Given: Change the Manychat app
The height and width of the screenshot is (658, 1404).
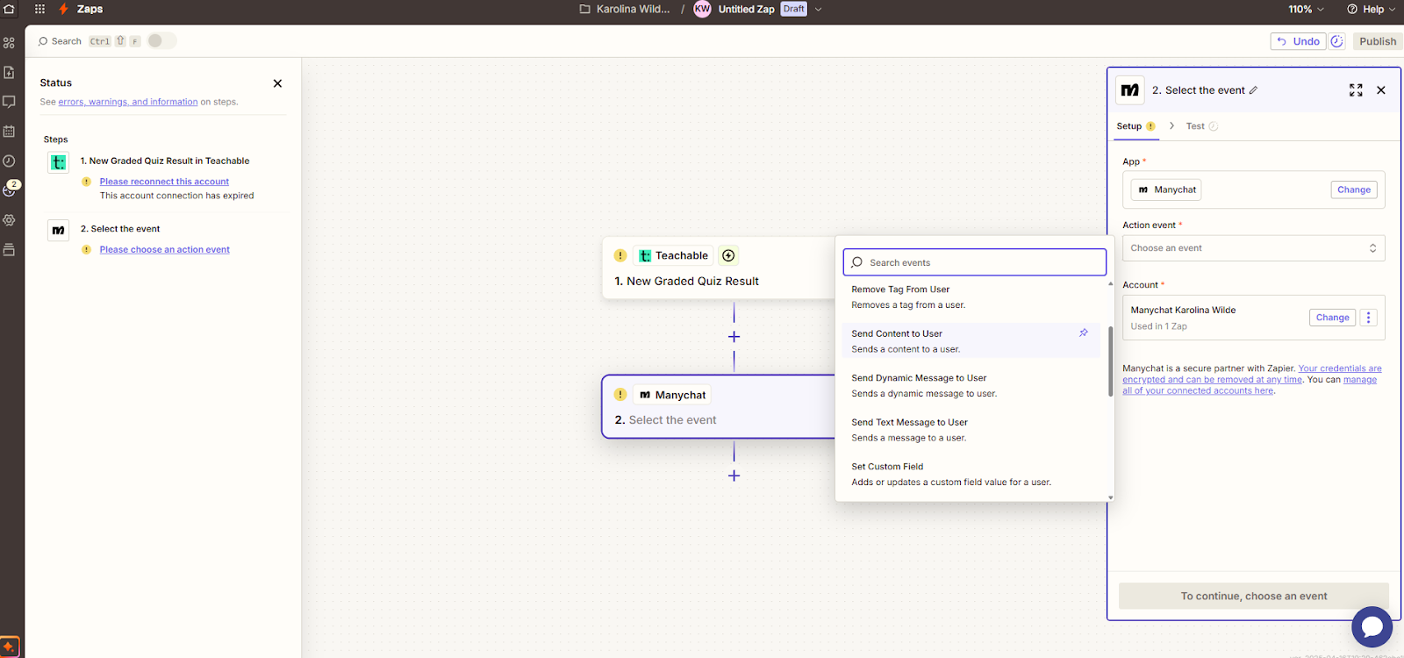Looking at the screenshot, I should click(1354, 190).
